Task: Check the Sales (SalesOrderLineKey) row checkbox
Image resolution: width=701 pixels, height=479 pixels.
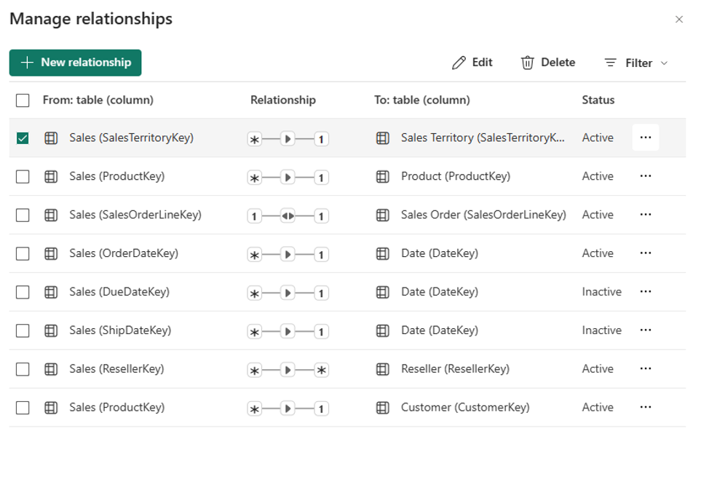Action: tap(23, 215)
